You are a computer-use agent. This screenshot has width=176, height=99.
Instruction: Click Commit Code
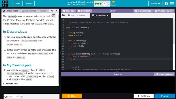coord(143,11)
